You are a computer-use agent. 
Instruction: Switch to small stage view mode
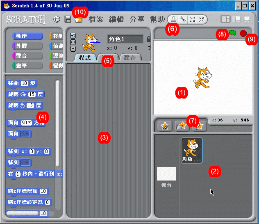pos(225,19)
